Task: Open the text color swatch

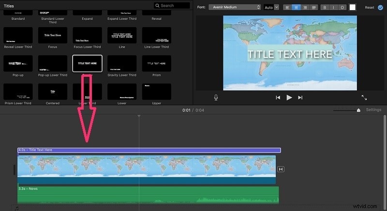Action: click(x=353, y=7)
